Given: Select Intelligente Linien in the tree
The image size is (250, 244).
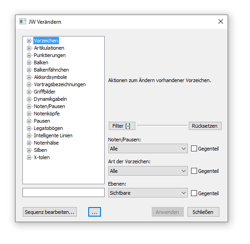Looking at the screenshot, I should tap(53, 135).
